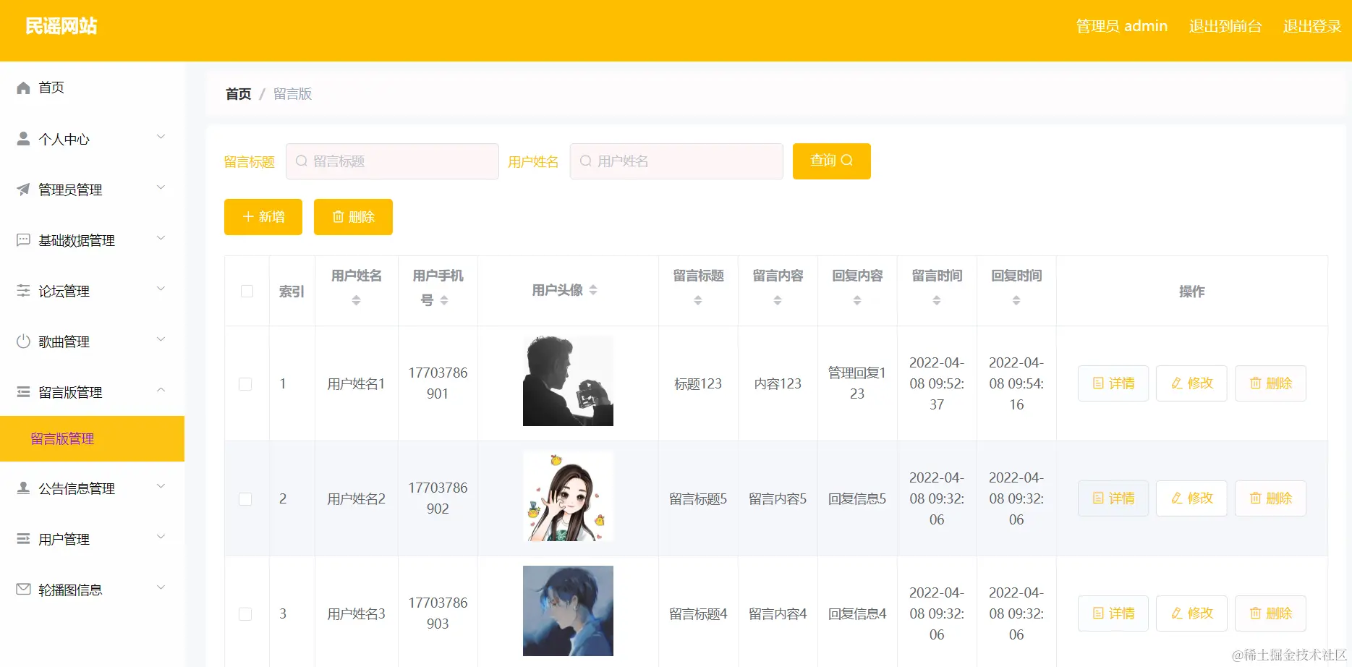Viewport: 1352px width, 667px height.
Task: Click inside the 留言标题 search field
Action: pyautogui.click(x=391, y=161)
